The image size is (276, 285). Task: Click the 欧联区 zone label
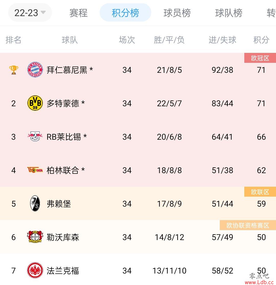point(260,192)
